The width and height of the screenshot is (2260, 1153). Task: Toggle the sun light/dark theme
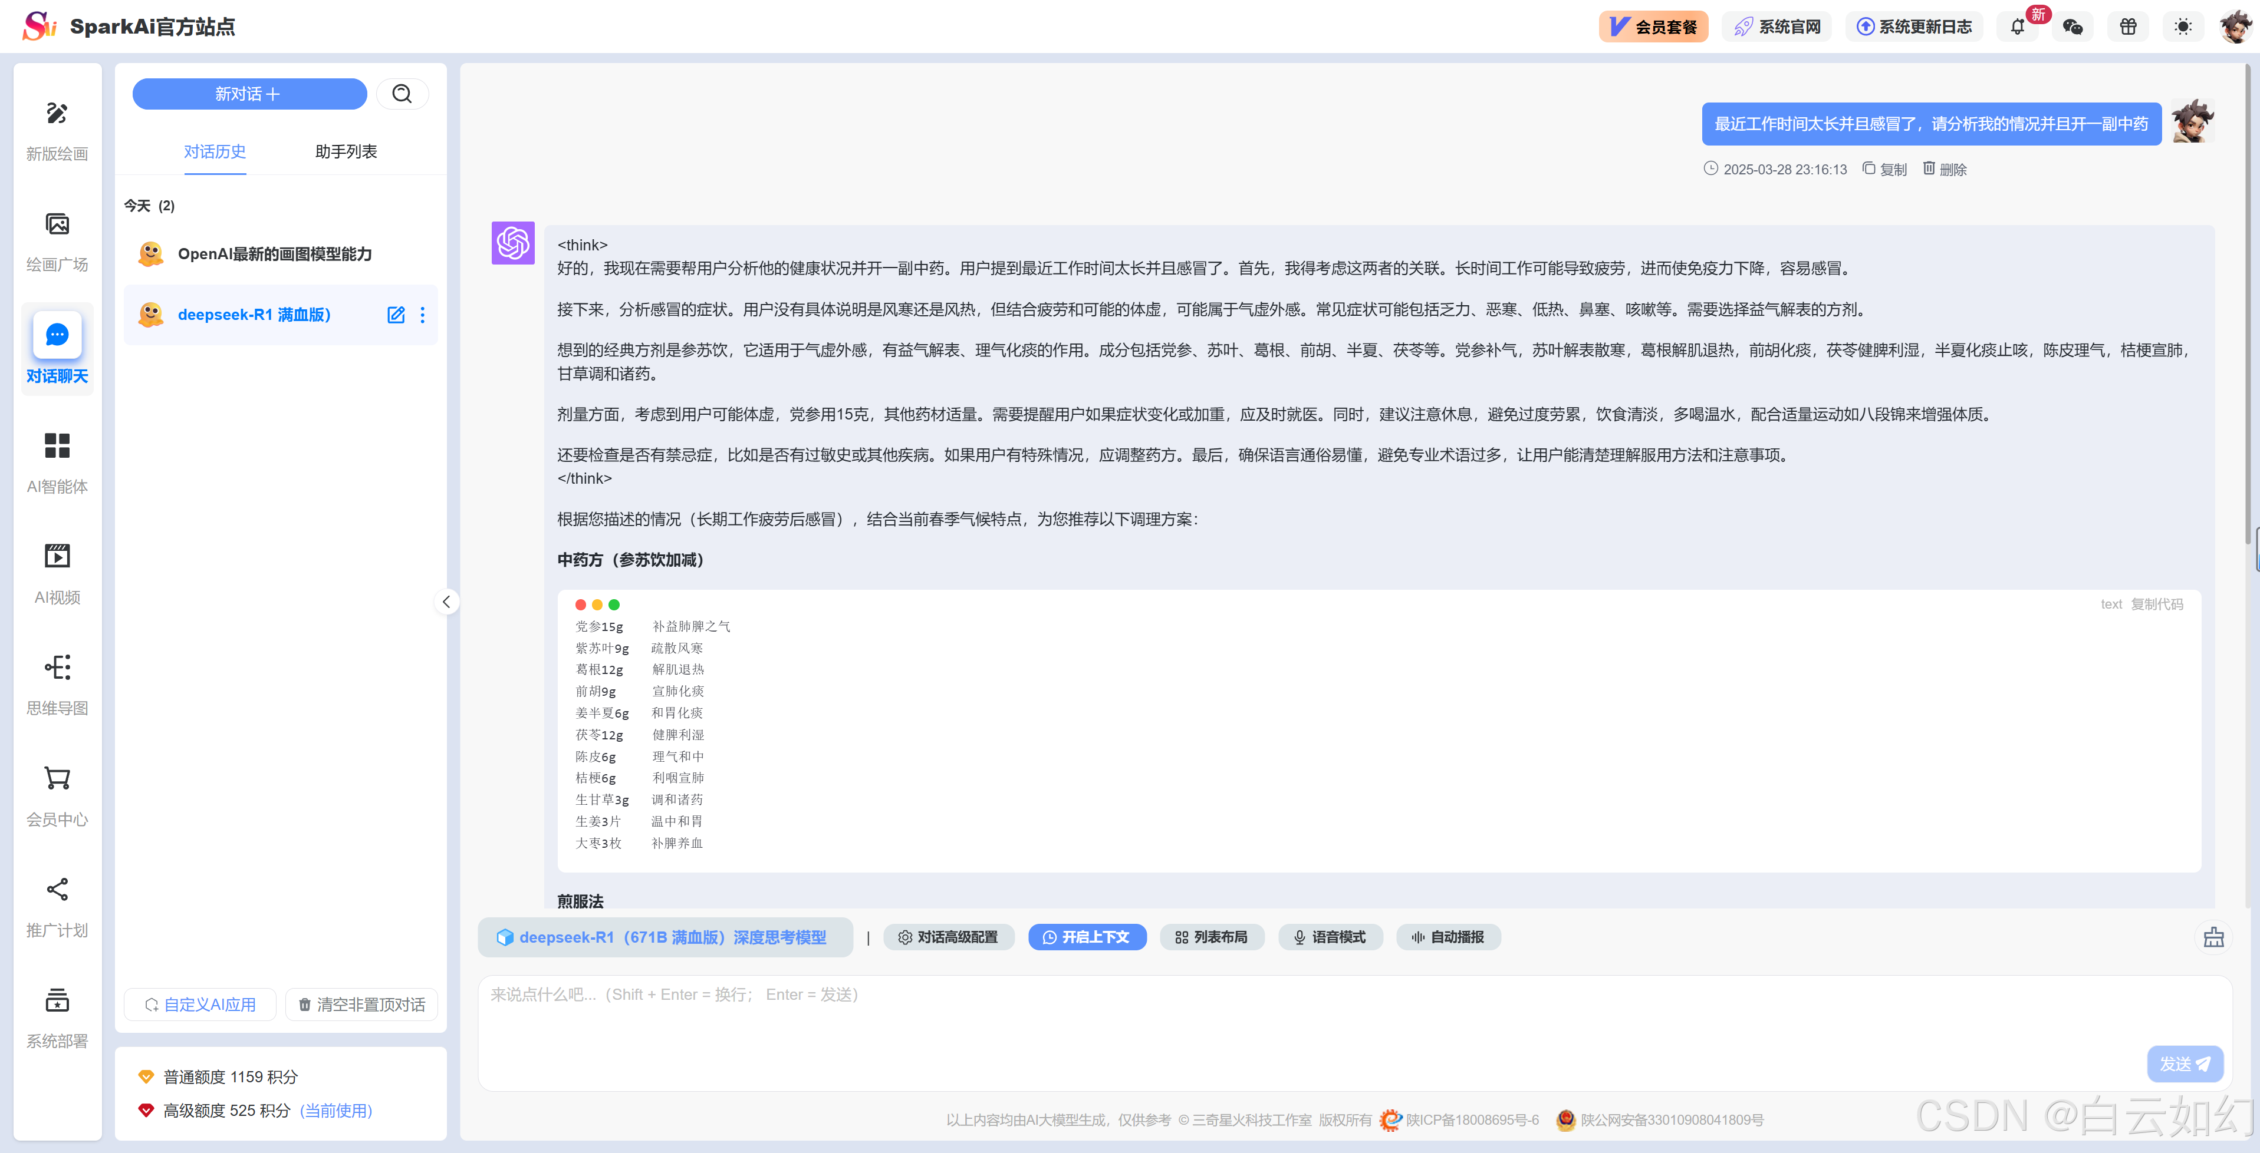[x=2183, y=27]
